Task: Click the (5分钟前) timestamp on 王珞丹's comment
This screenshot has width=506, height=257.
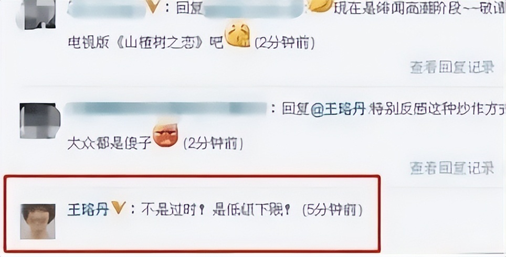Action: pos(332,210)
